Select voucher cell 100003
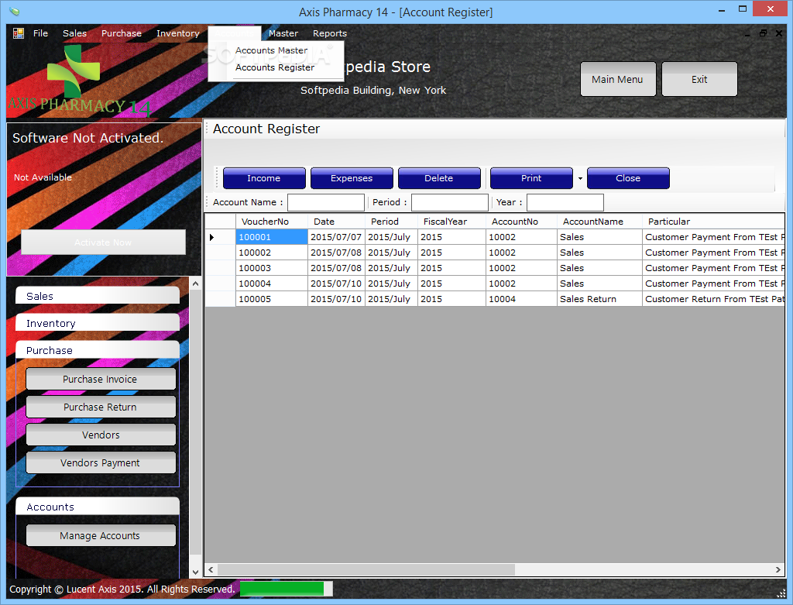This screenshot has width=793, height=605. 272,268
